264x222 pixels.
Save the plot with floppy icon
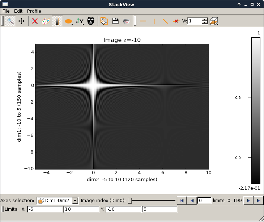point(115,21)
